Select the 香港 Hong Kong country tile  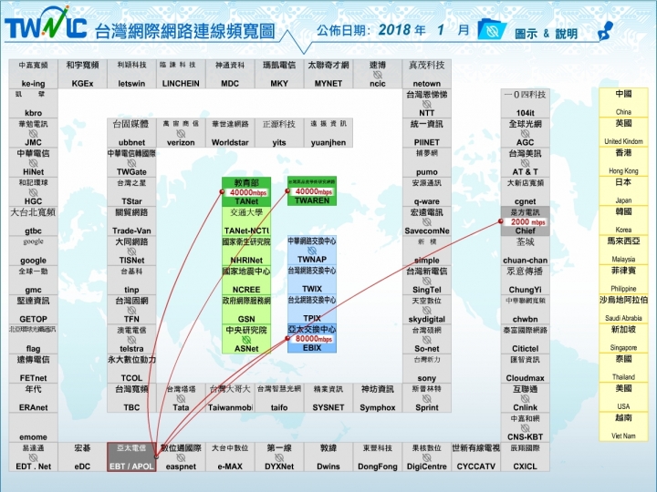pos(623,161)
